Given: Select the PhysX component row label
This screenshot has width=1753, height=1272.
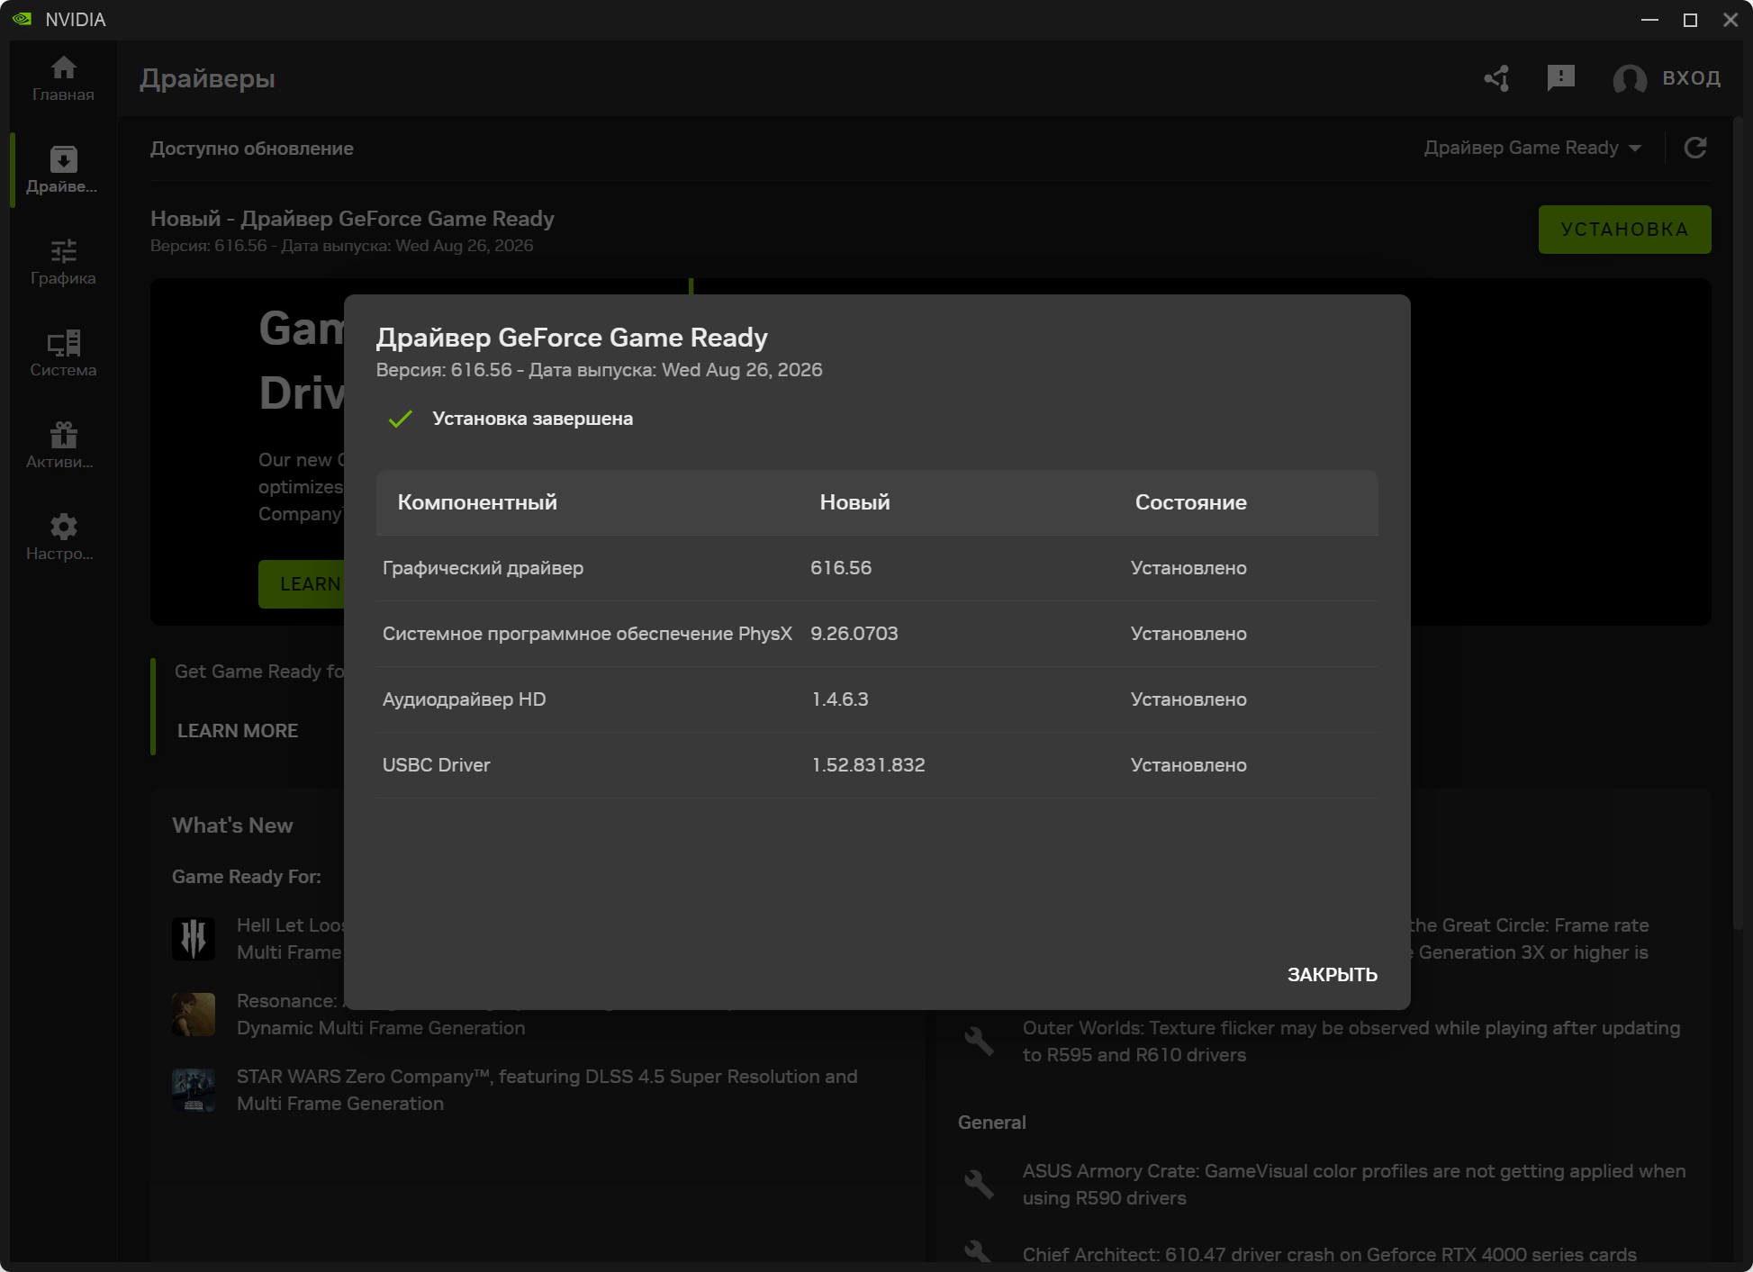Looking at the screenshot, I should point(587,634).
